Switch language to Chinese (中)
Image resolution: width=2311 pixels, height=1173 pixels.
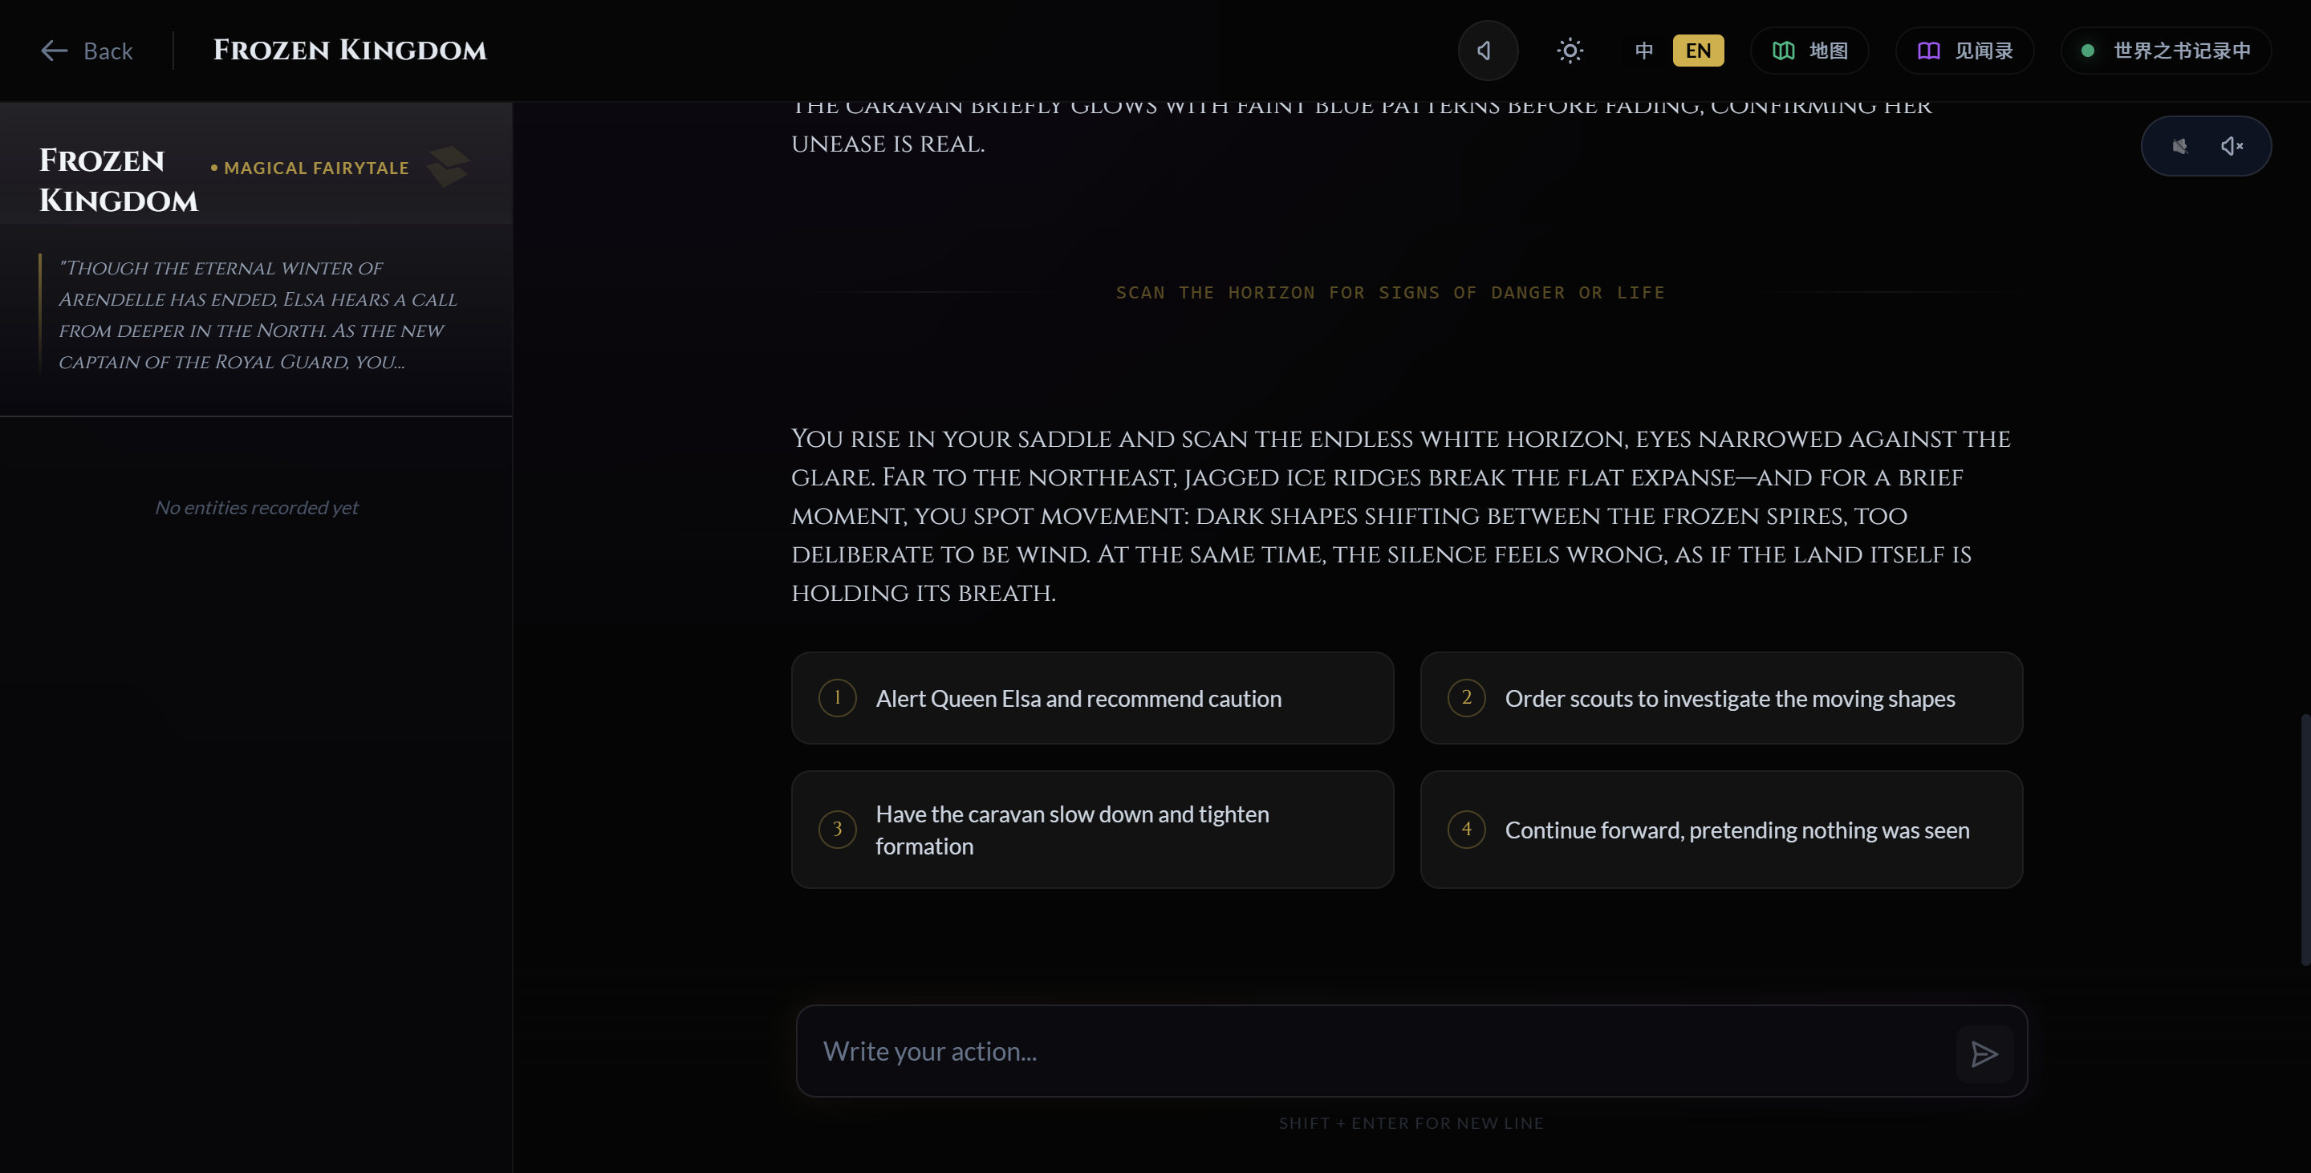[1643, 51]
